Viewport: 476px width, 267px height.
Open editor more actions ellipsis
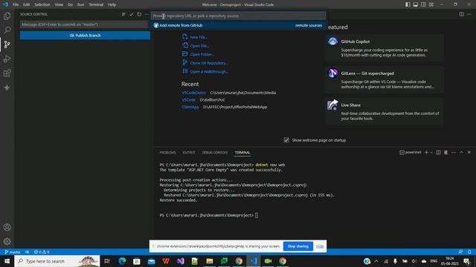click(x=469, y=14)
